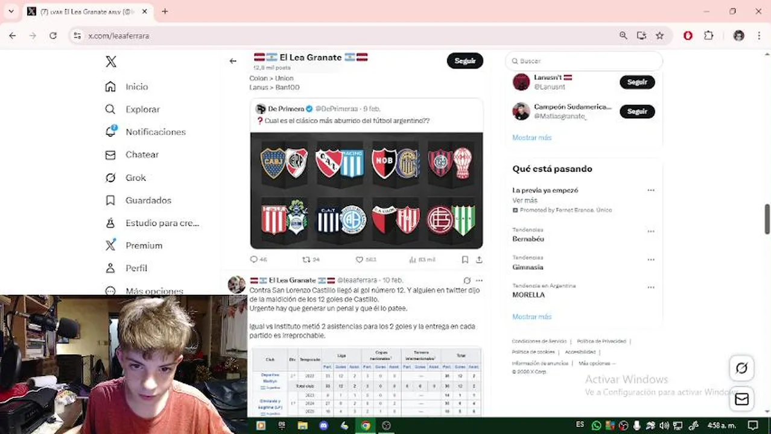Click the Grok sidebar icon
The width and height of the screenshot is (771, 434).
pos(110,178)
